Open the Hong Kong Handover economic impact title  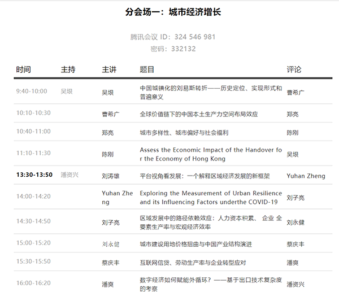click(211, 154)
